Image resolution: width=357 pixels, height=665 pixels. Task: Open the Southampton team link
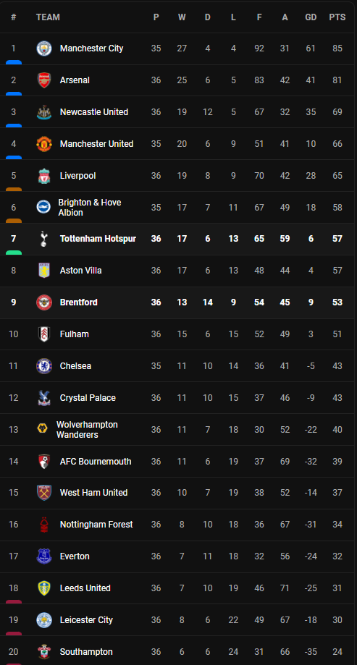point(86,652)
